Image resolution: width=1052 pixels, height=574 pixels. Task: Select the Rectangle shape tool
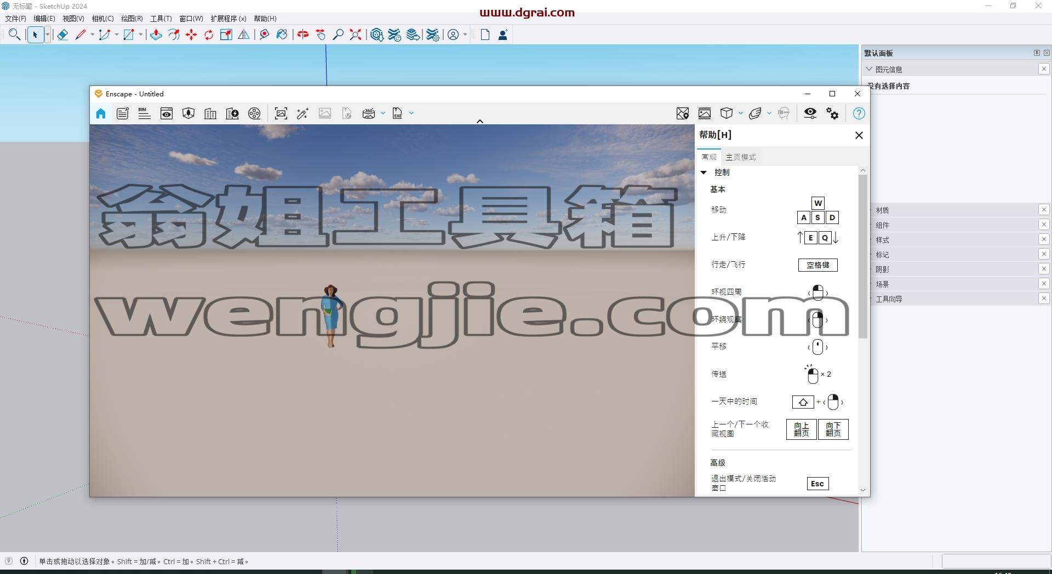click(x=128, y=35)
